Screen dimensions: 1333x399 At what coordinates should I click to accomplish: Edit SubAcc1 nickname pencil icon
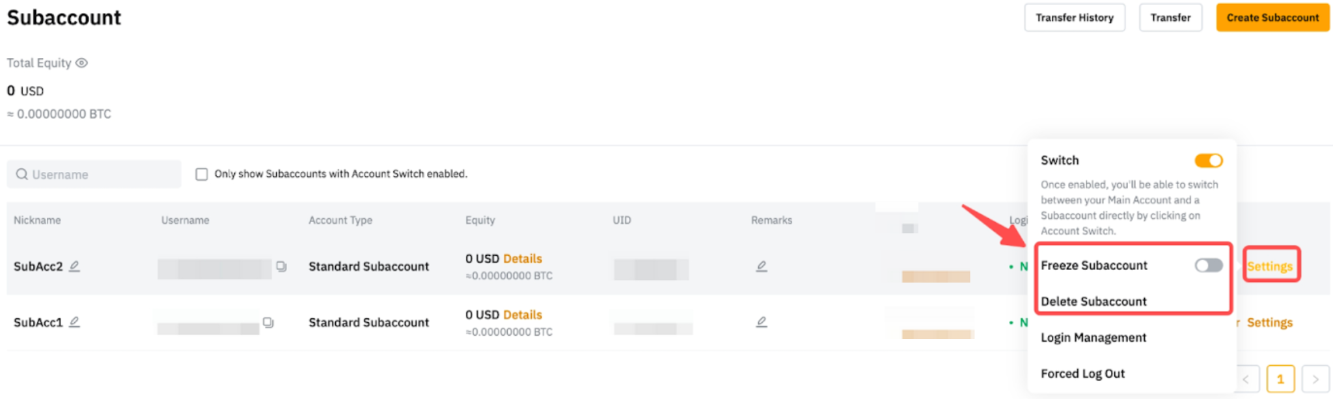(x=75, y=322)
